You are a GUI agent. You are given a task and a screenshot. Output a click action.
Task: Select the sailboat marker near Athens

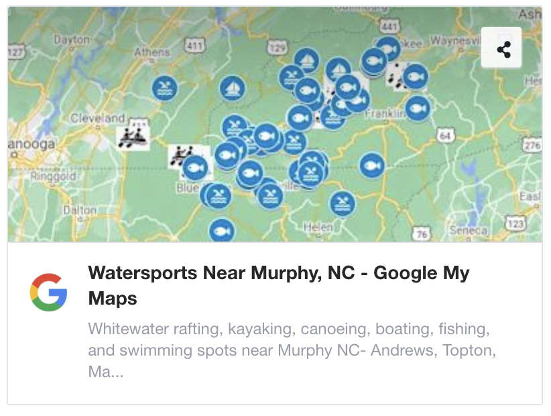point(232,88)
